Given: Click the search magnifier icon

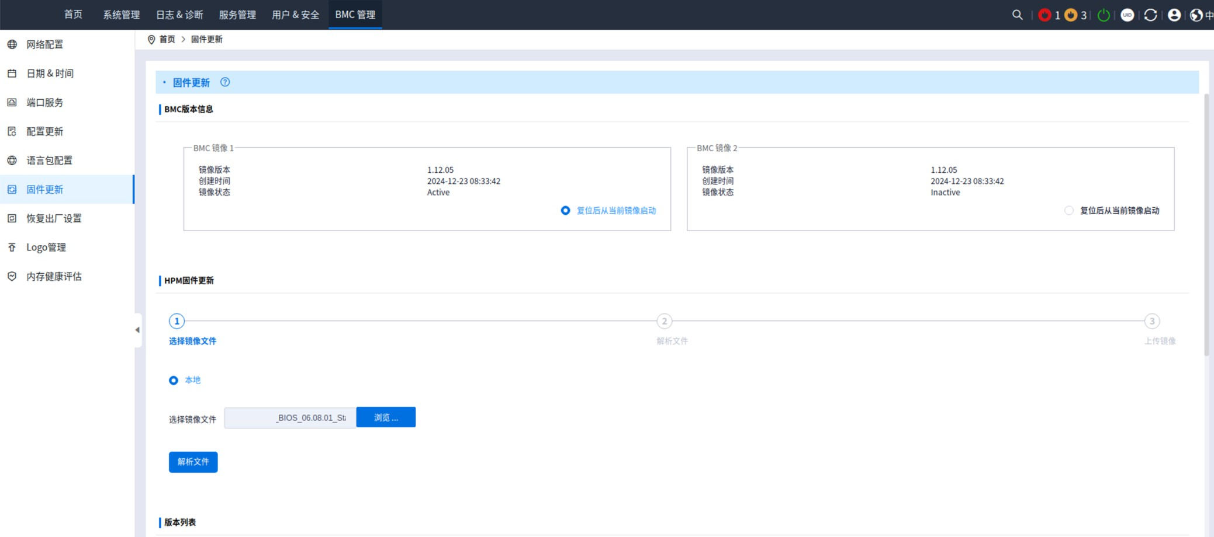Looking at the screenshot, I should 1017,15.
